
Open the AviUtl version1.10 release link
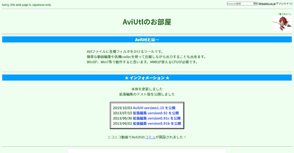click(154, 108)
